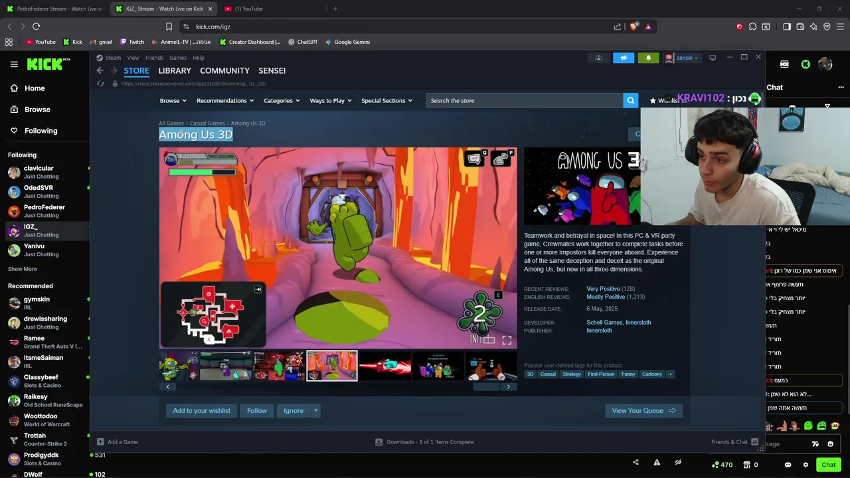Open Kick shop icon showing 0
Viewport: 850px width, 478px height.
[751, 465]
